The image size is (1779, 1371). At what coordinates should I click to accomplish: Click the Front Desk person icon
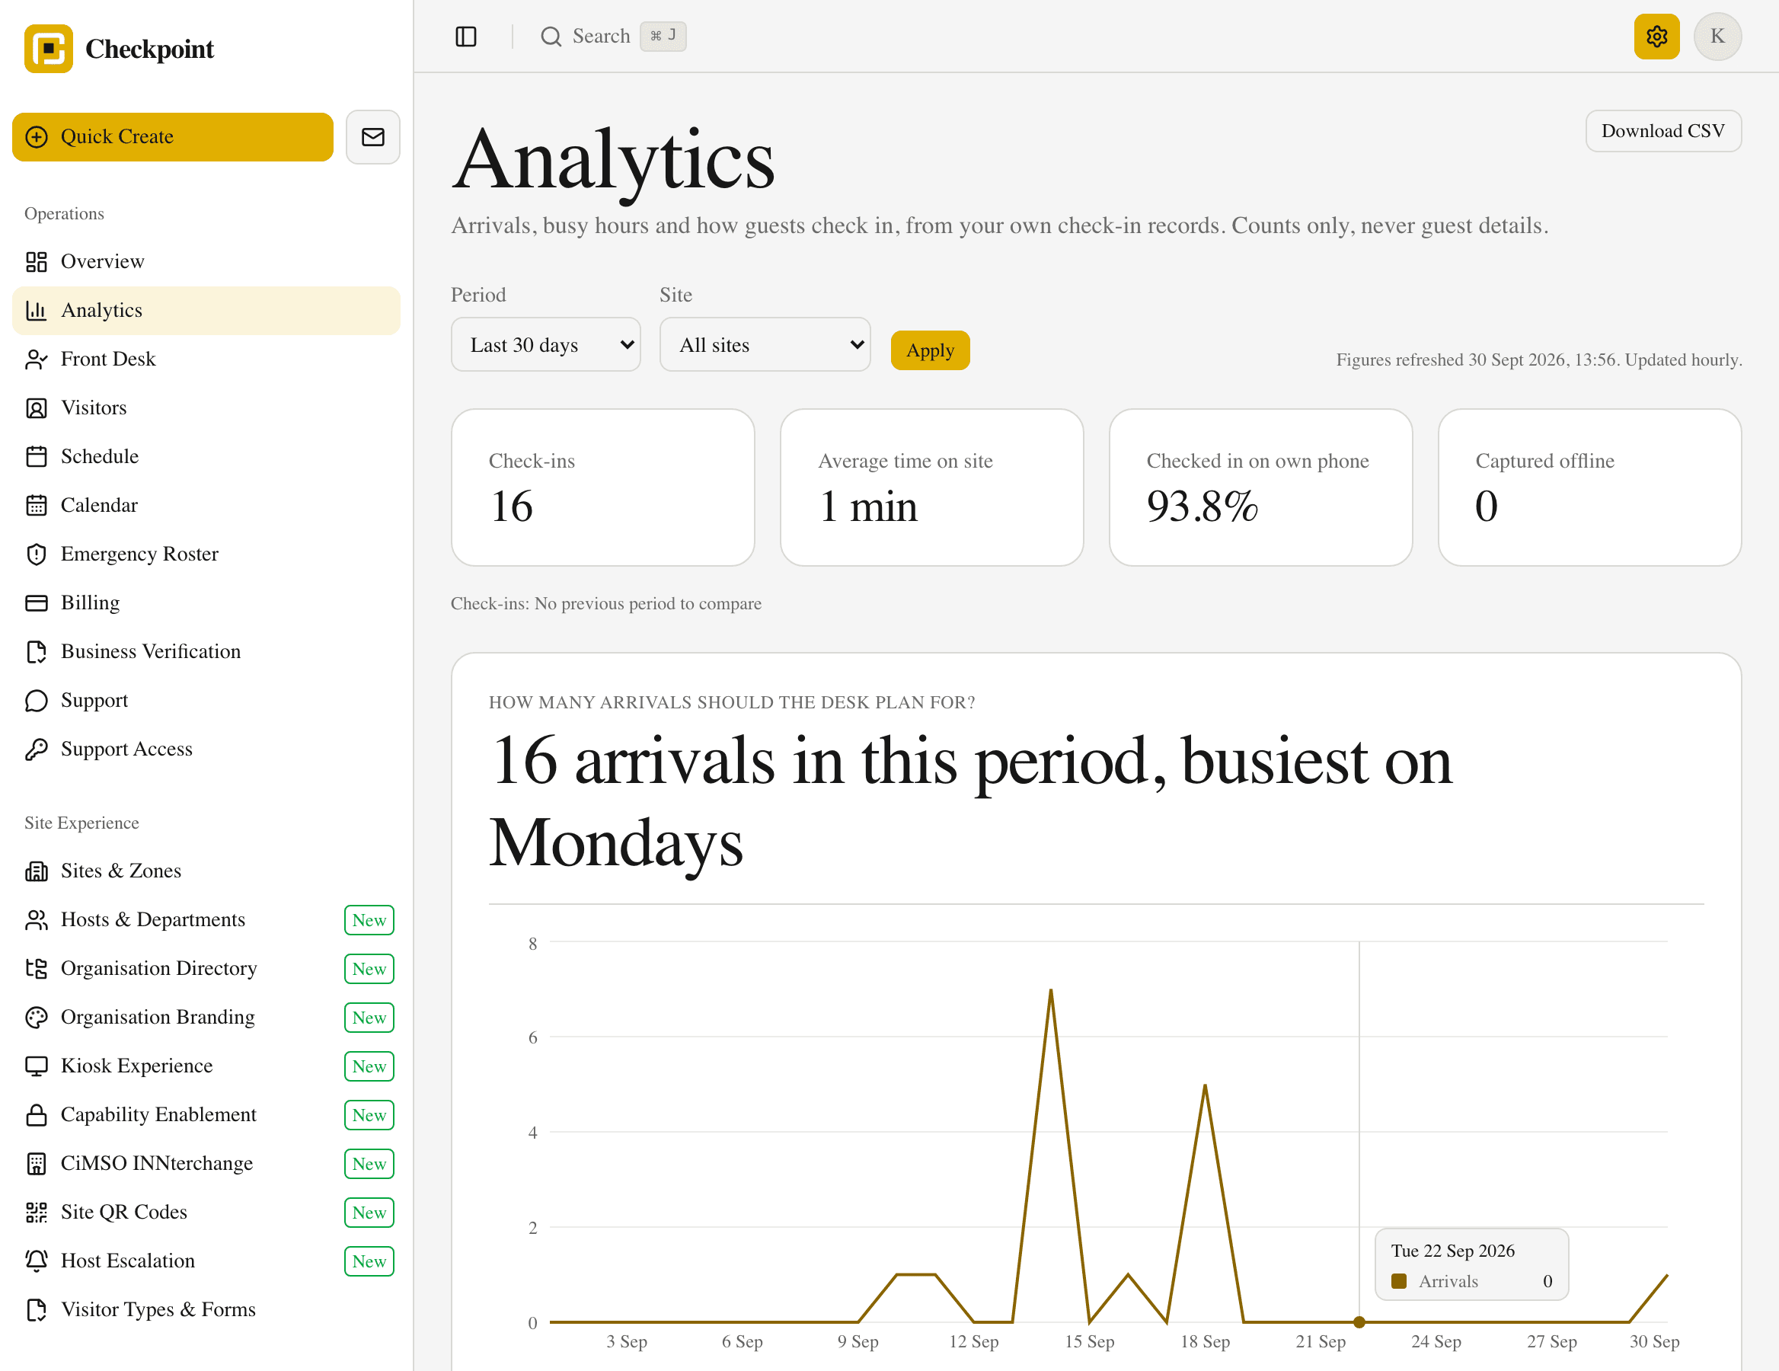[x=37, y=360]
